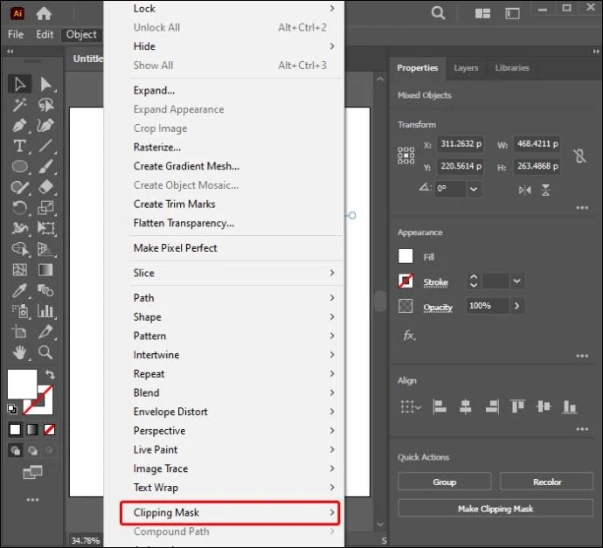Viewport: 603px width, 548px height.
Task: Reset default fill and stroke
Action: (12, 408)
